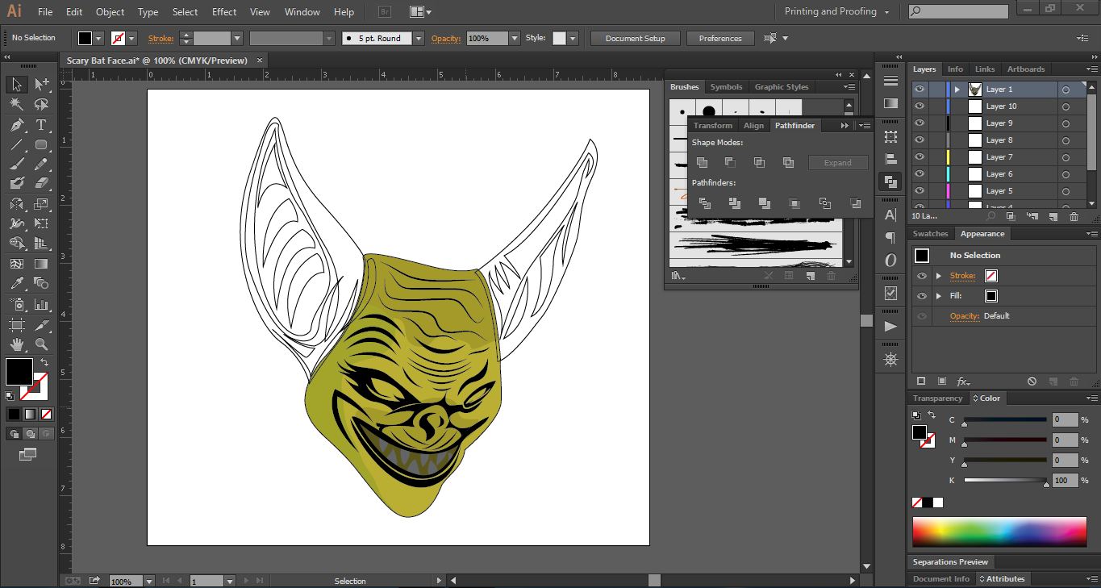Hide Layer 10 visibility eye
1101x588 pixels.
pos(920,106)
